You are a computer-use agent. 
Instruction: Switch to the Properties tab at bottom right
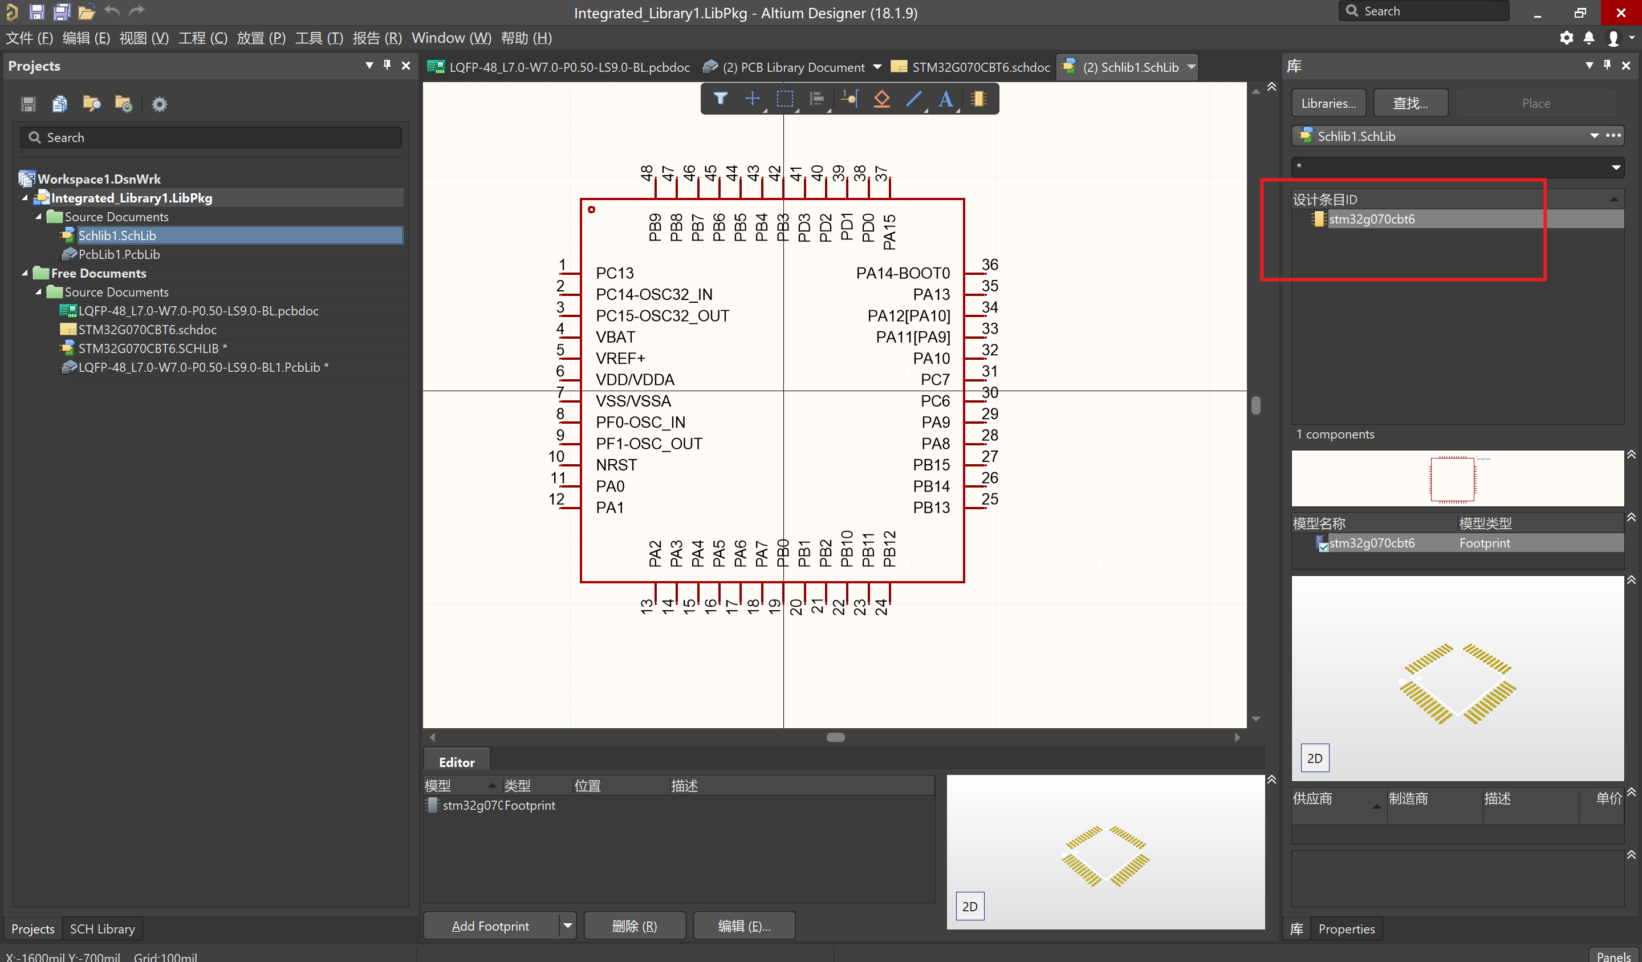tap(1346, 929)
